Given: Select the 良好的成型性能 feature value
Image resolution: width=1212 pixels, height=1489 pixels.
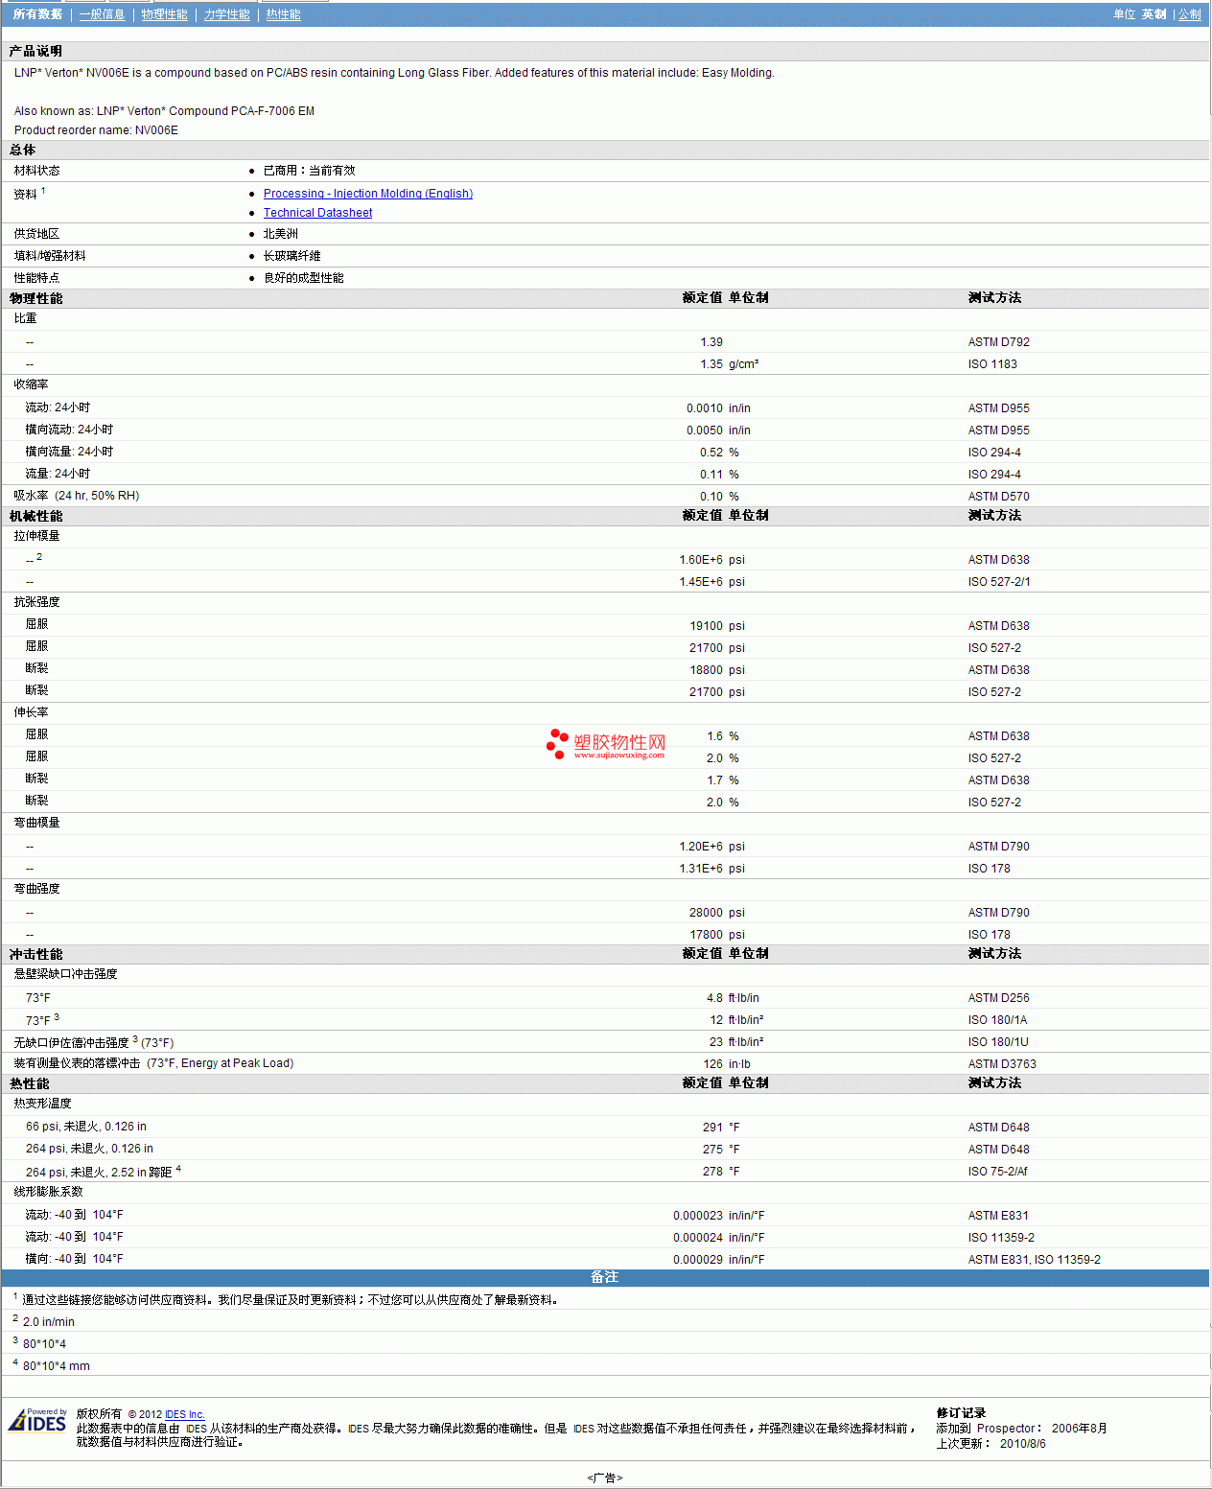Looking at the screenshot, I should [303, 278].
